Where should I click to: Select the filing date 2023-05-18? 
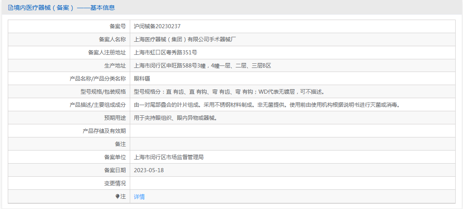(149, 170)
